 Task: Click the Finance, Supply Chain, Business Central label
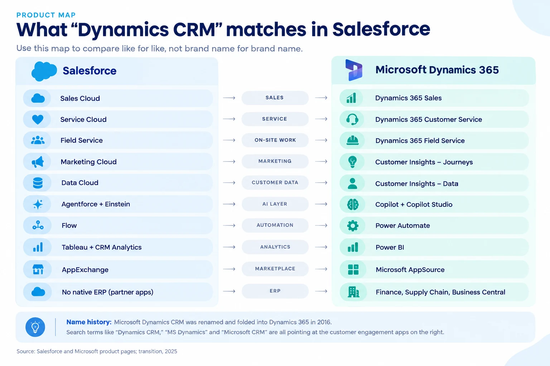coord(440,292)
